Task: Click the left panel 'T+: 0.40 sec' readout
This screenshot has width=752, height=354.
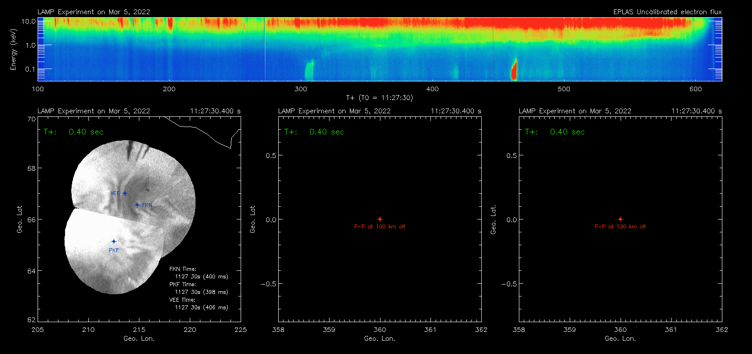Action: tap(73, 132)
